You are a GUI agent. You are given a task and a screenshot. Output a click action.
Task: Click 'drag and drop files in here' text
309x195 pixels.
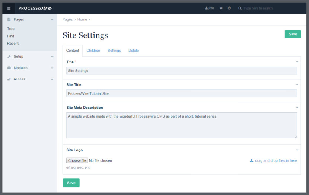point(276,160)
